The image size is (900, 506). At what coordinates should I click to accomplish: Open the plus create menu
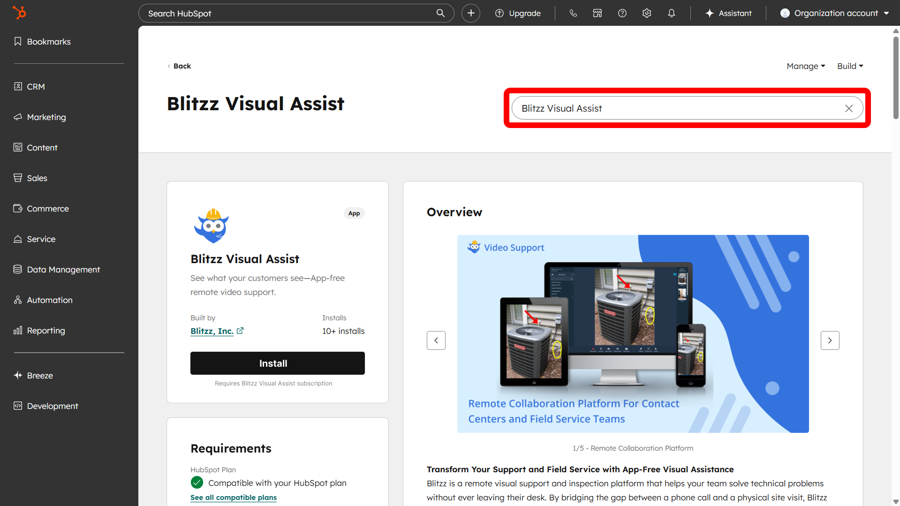pos(471,13)
